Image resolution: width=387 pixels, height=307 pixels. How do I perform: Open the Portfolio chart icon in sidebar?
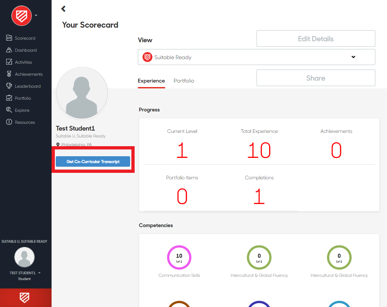click(x=9, y=98)
